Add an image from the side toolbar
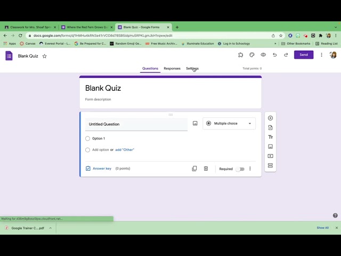The height and width of the screenshot is (256, 341). [270, 147]
